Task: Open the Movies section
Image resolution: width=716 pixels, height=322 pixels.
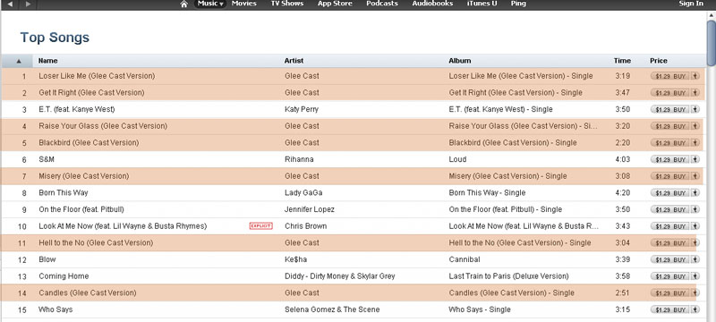Action: pos(243,4)
